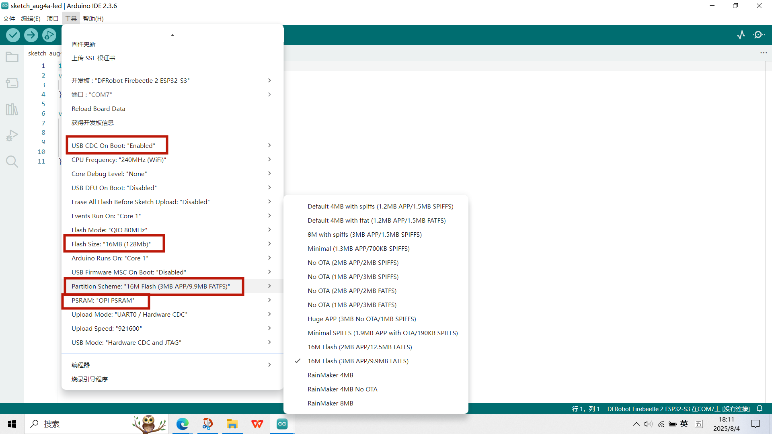Expand Erase All Flash Before Sketch Upload
772x434 pixels.
(x=172, y=202)
